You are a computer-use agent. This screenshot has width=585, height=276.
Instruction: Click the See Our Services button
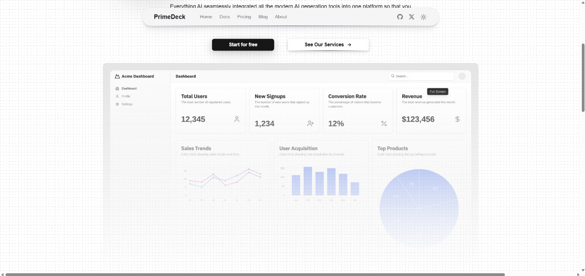click(x=328, y=45)
